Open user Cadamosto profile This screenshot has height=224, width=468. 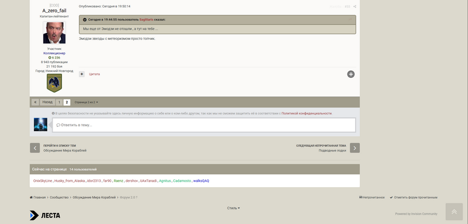(182, 181)
